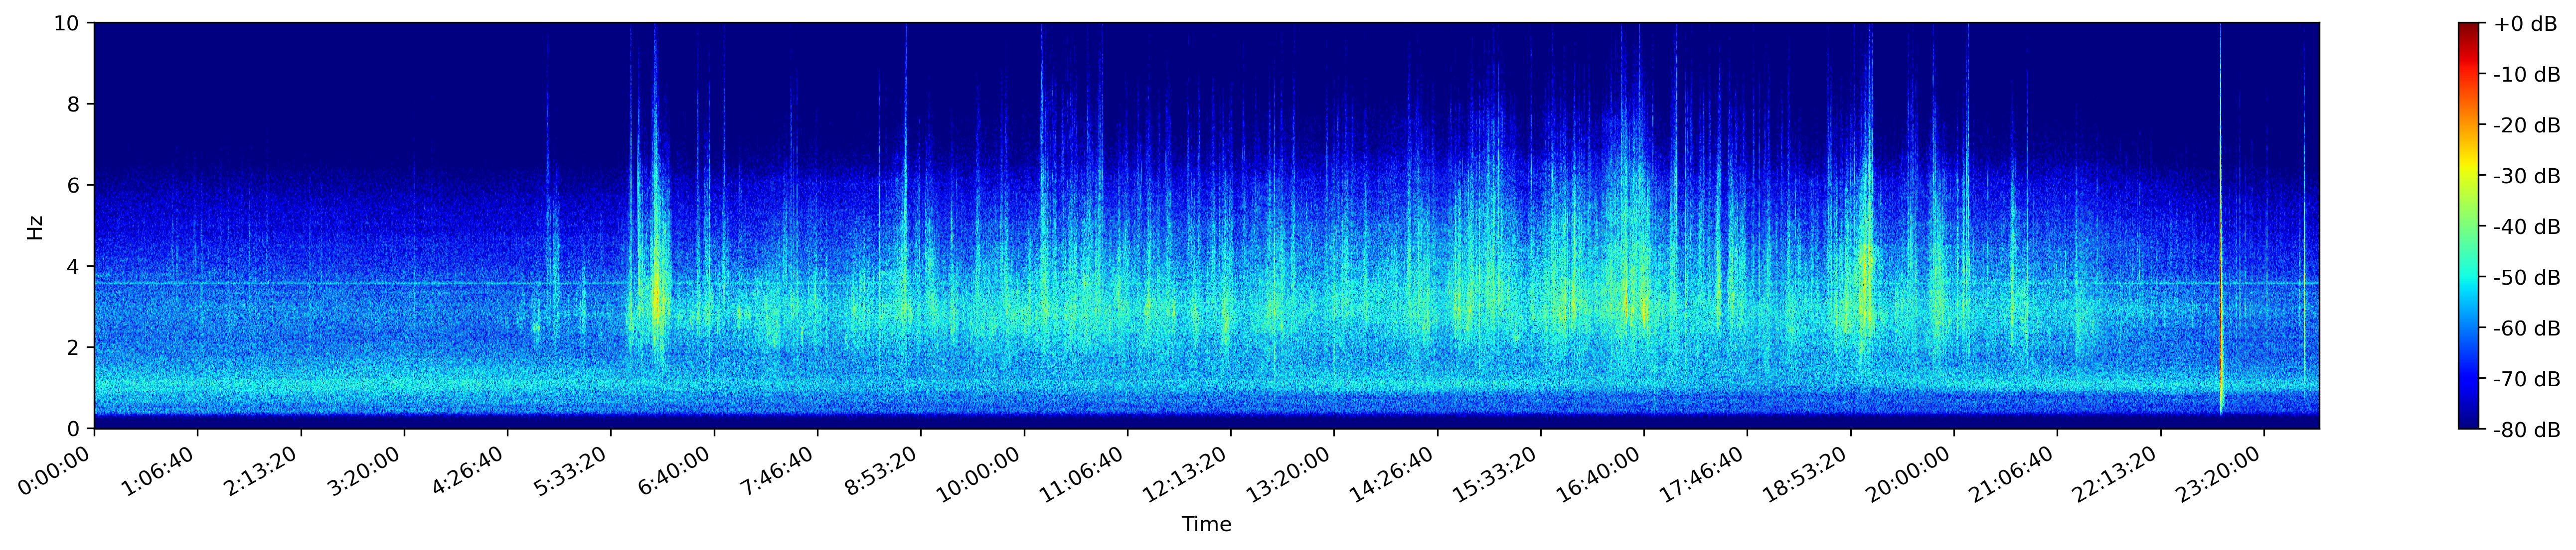Click the -60 dB colorbar label
The image size is (2576, 550).
pyautogui.click(x=2526, y=329)
